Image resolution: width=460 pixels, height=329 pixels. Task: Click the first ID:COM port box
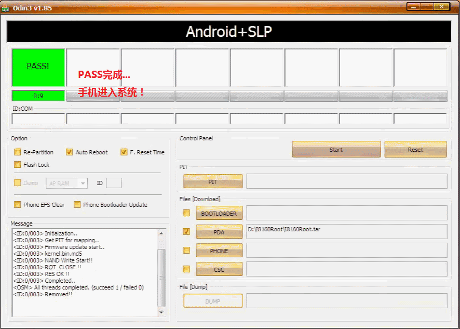[x=38, y=119]
